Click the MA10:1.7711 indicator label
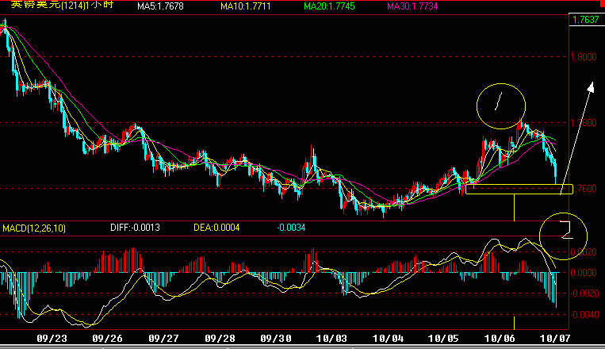Image resolution: width=605 pixels, height=349 pixels. coord(245,6)
